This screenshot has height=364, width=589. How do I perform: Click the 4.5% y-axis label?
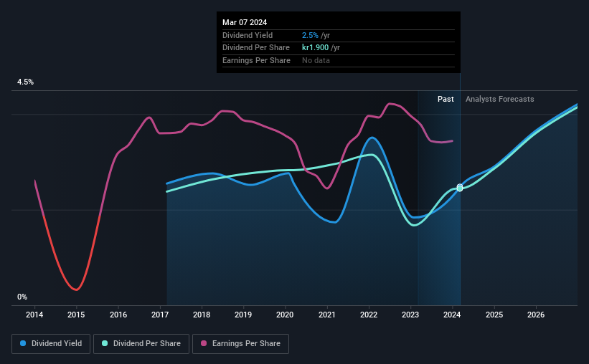click(25, 82)
